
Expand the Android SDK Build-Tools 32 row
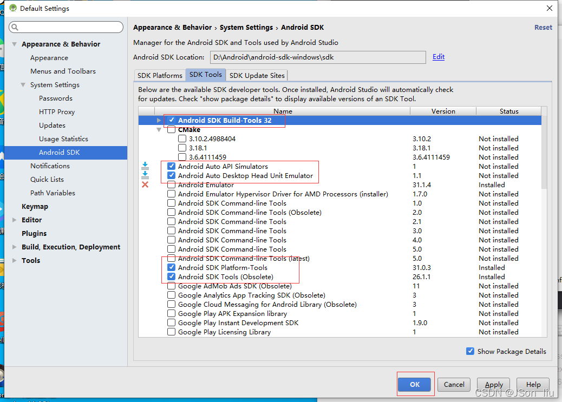159,121
